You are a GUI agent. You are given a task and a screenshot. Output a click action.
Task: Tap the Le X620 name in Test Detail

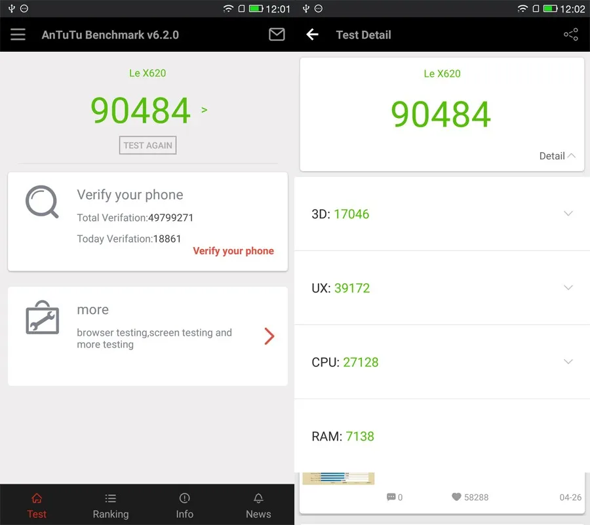click(x=442, y=73)
